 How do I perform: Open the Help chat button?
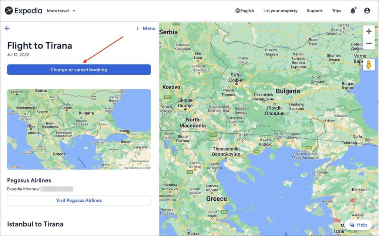[358, 225]
